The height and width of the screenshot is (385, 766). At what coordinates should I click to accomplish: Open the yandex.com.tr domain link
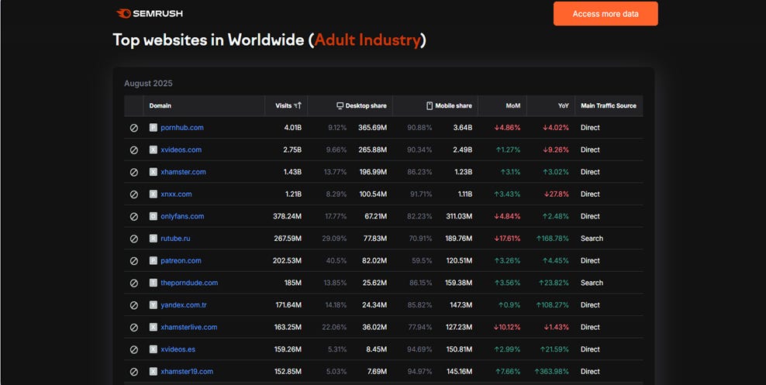tap(184, 305)
